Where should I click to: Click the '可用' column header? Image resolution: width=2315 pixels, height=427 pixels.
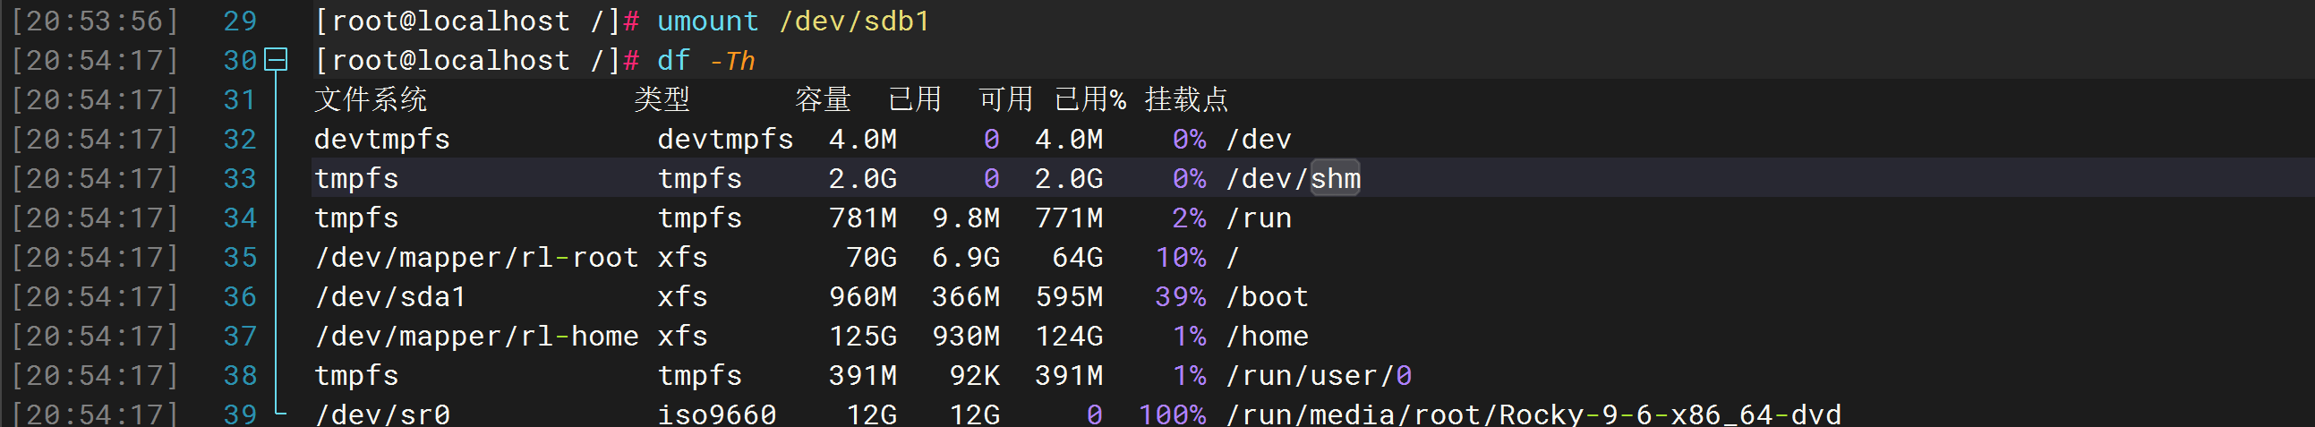pyautogui.click(x=1005, y=98)
